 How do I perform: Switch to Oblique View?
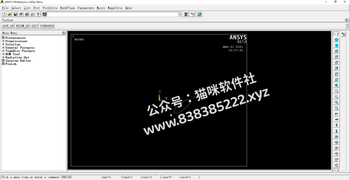click(x=337, y=45)
